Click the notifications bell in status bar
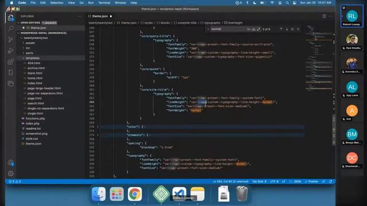This screenshot has height=206, width=367. click(x=330, y=181)
